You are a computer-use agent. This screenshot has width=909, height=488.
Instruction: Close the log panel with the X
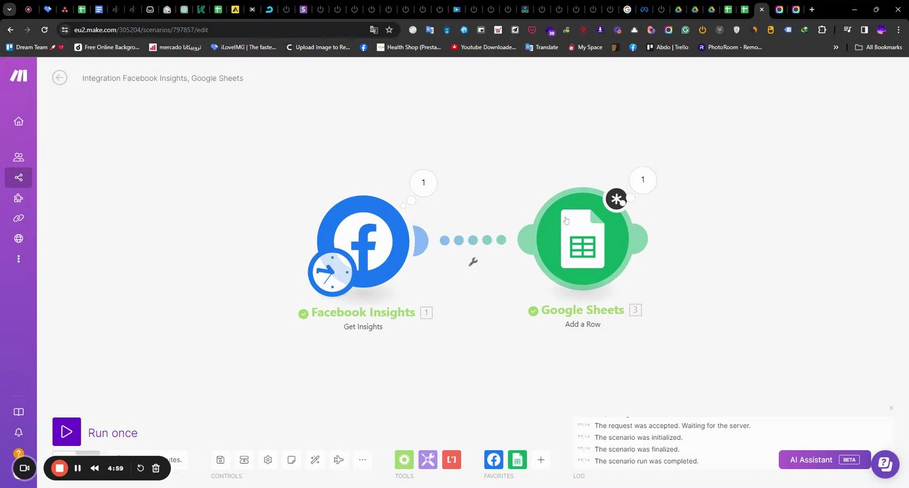click(891, 408)
